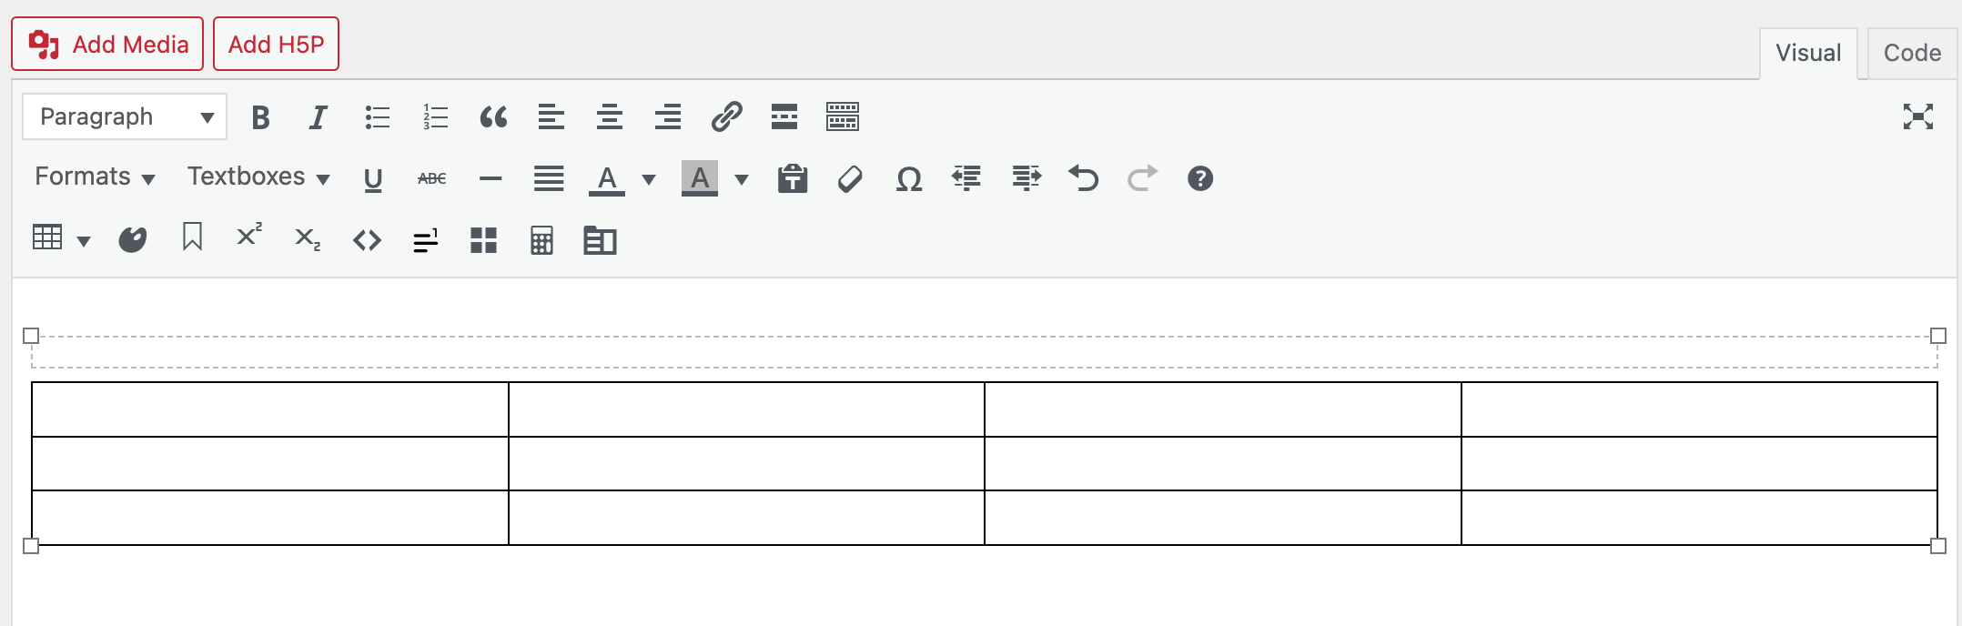Expand the Textboxes dropdown menu
The height and width of the screenshot is (626, 1962).
[258, 177]
